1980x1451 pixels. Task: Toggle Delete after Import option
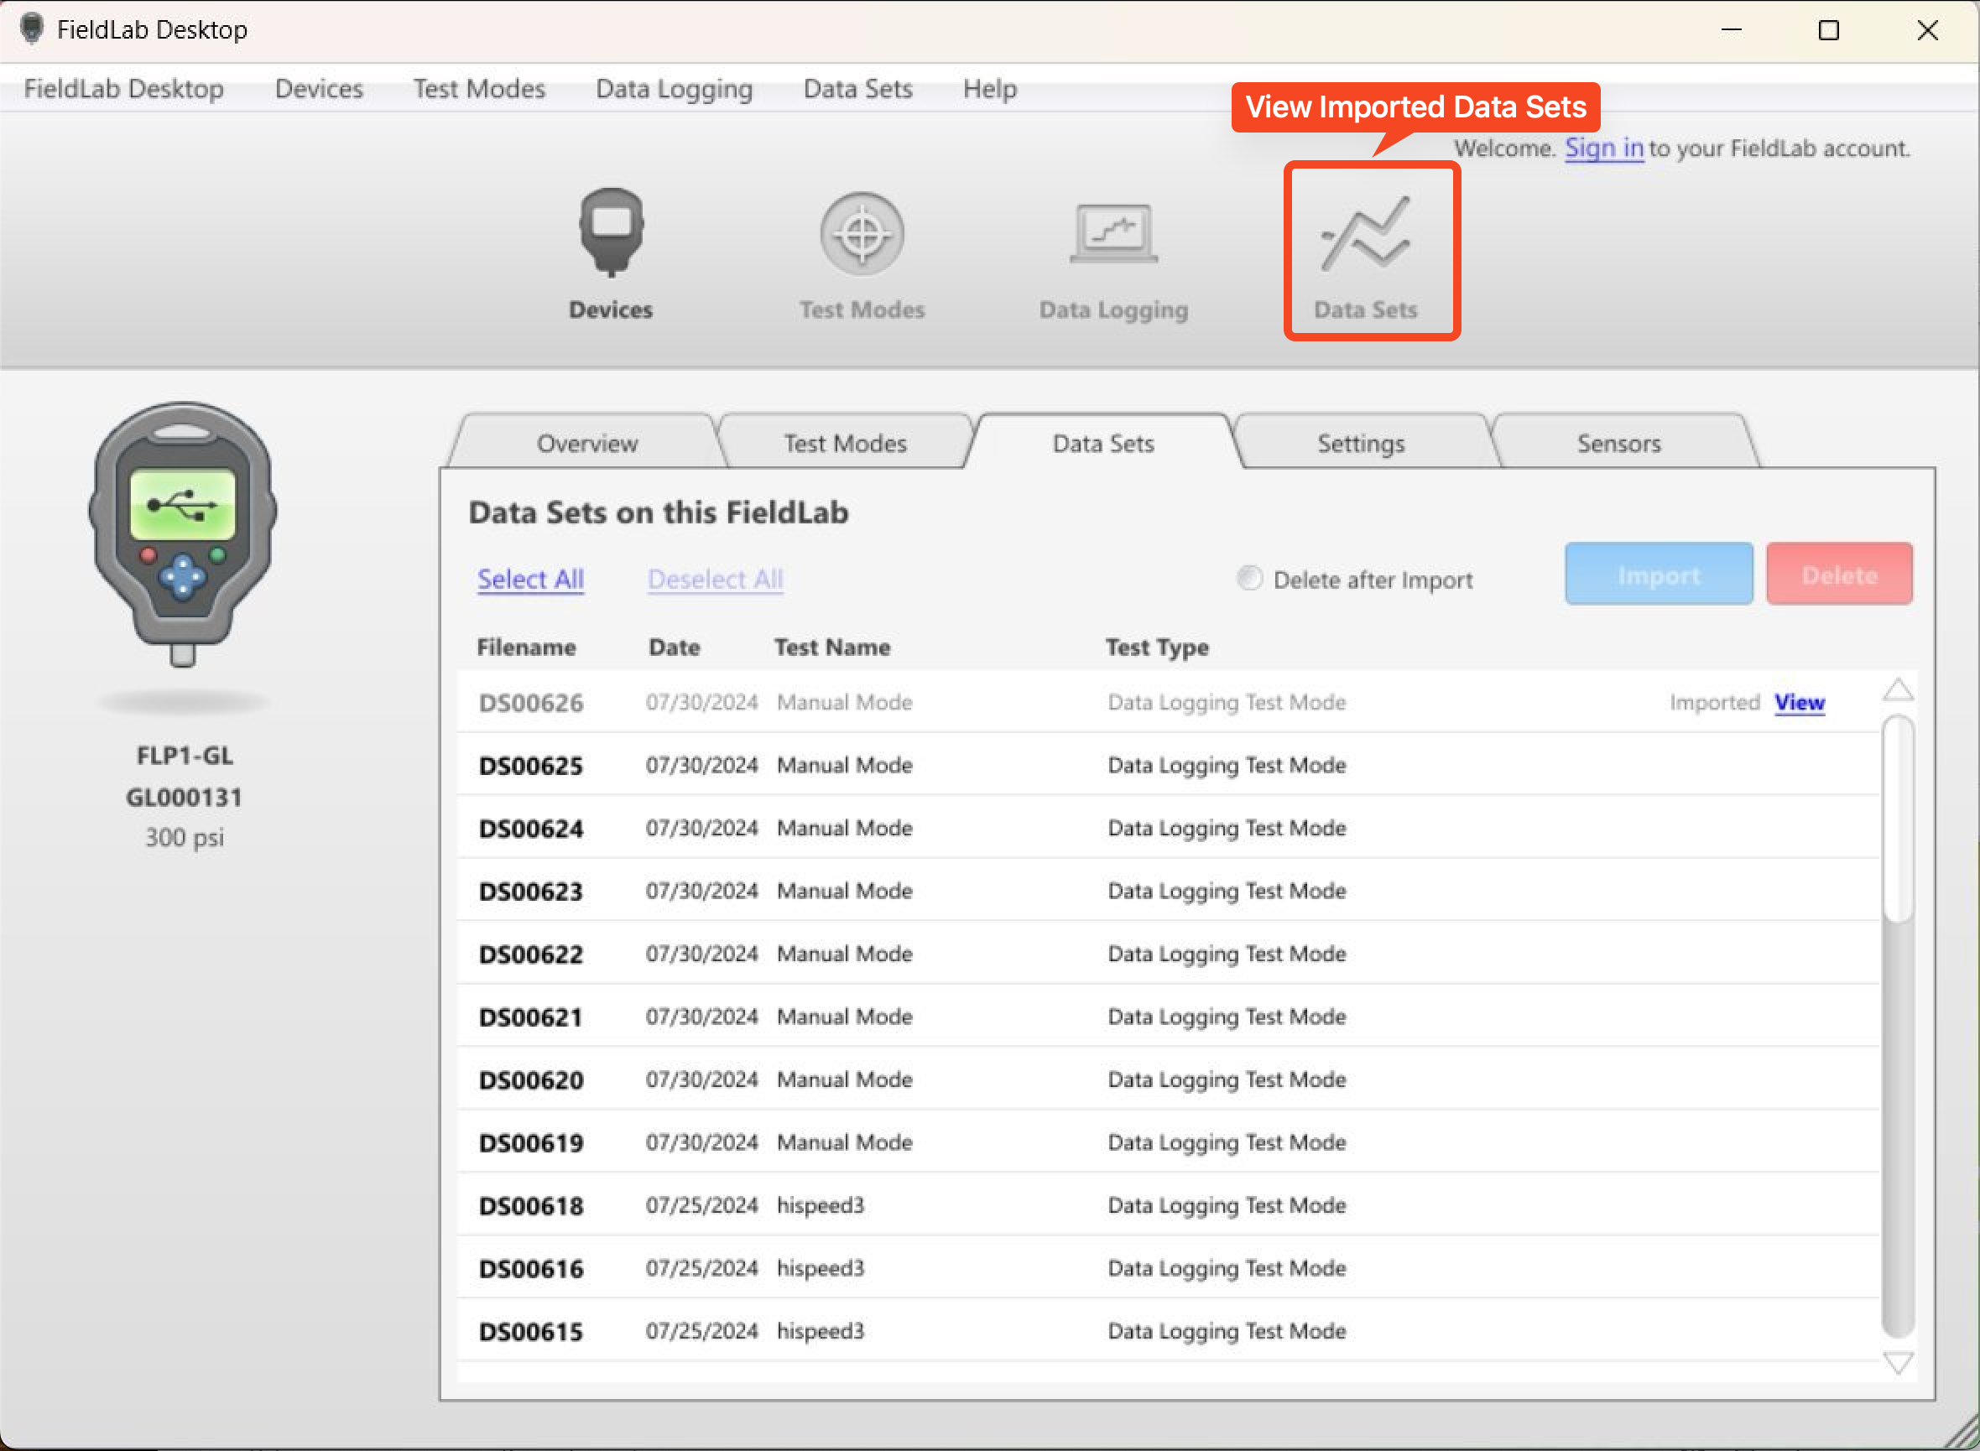(1249, 578)
